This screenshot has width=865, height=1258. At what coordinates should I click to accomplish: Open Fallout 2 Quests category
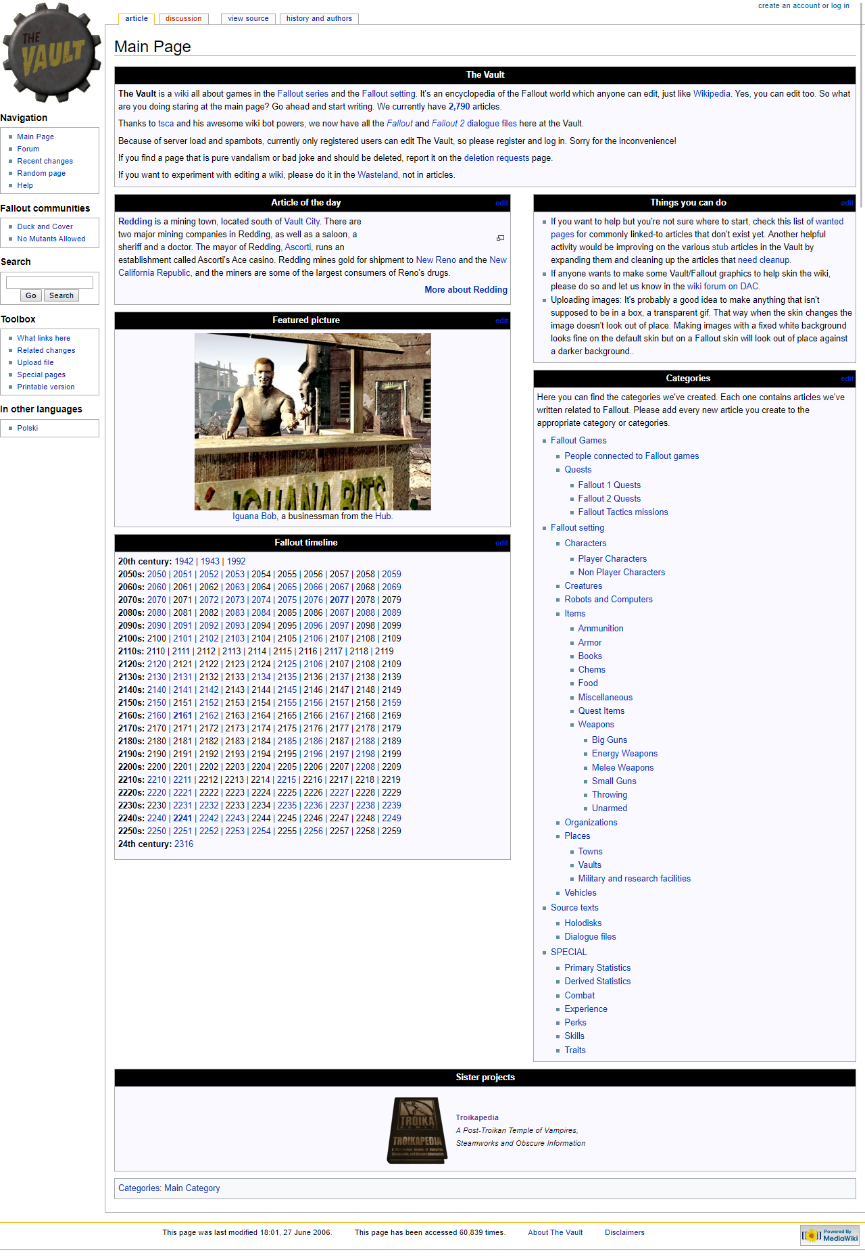click(x=610, y=499)
